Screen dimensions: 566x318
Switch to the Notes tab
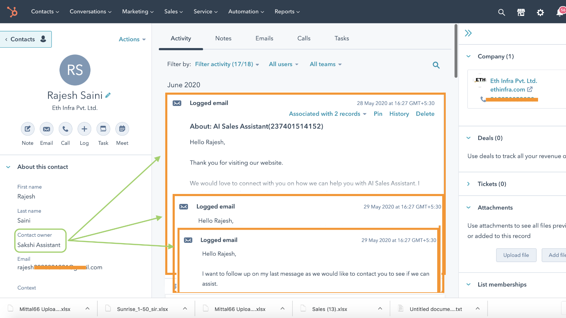click(223, 38)
